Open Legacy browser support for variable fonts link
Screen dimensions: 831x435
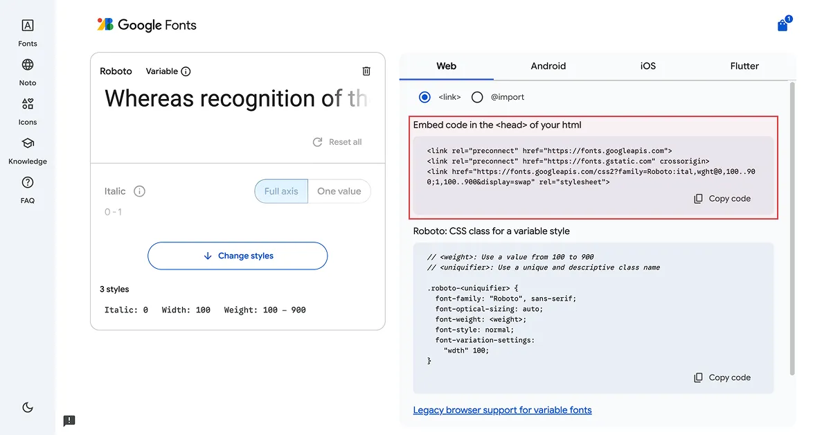[502, 410]
